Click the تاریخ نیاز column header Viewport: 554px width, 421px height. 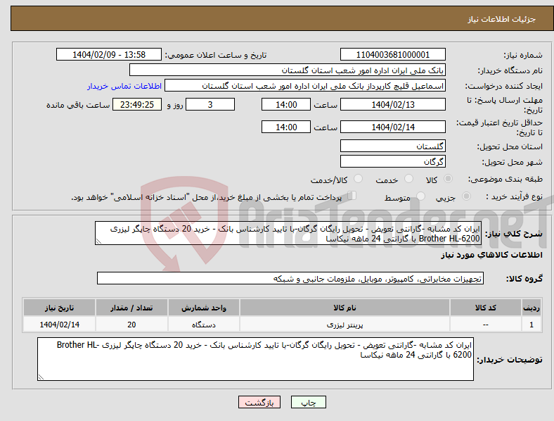(x=59, y=308)
